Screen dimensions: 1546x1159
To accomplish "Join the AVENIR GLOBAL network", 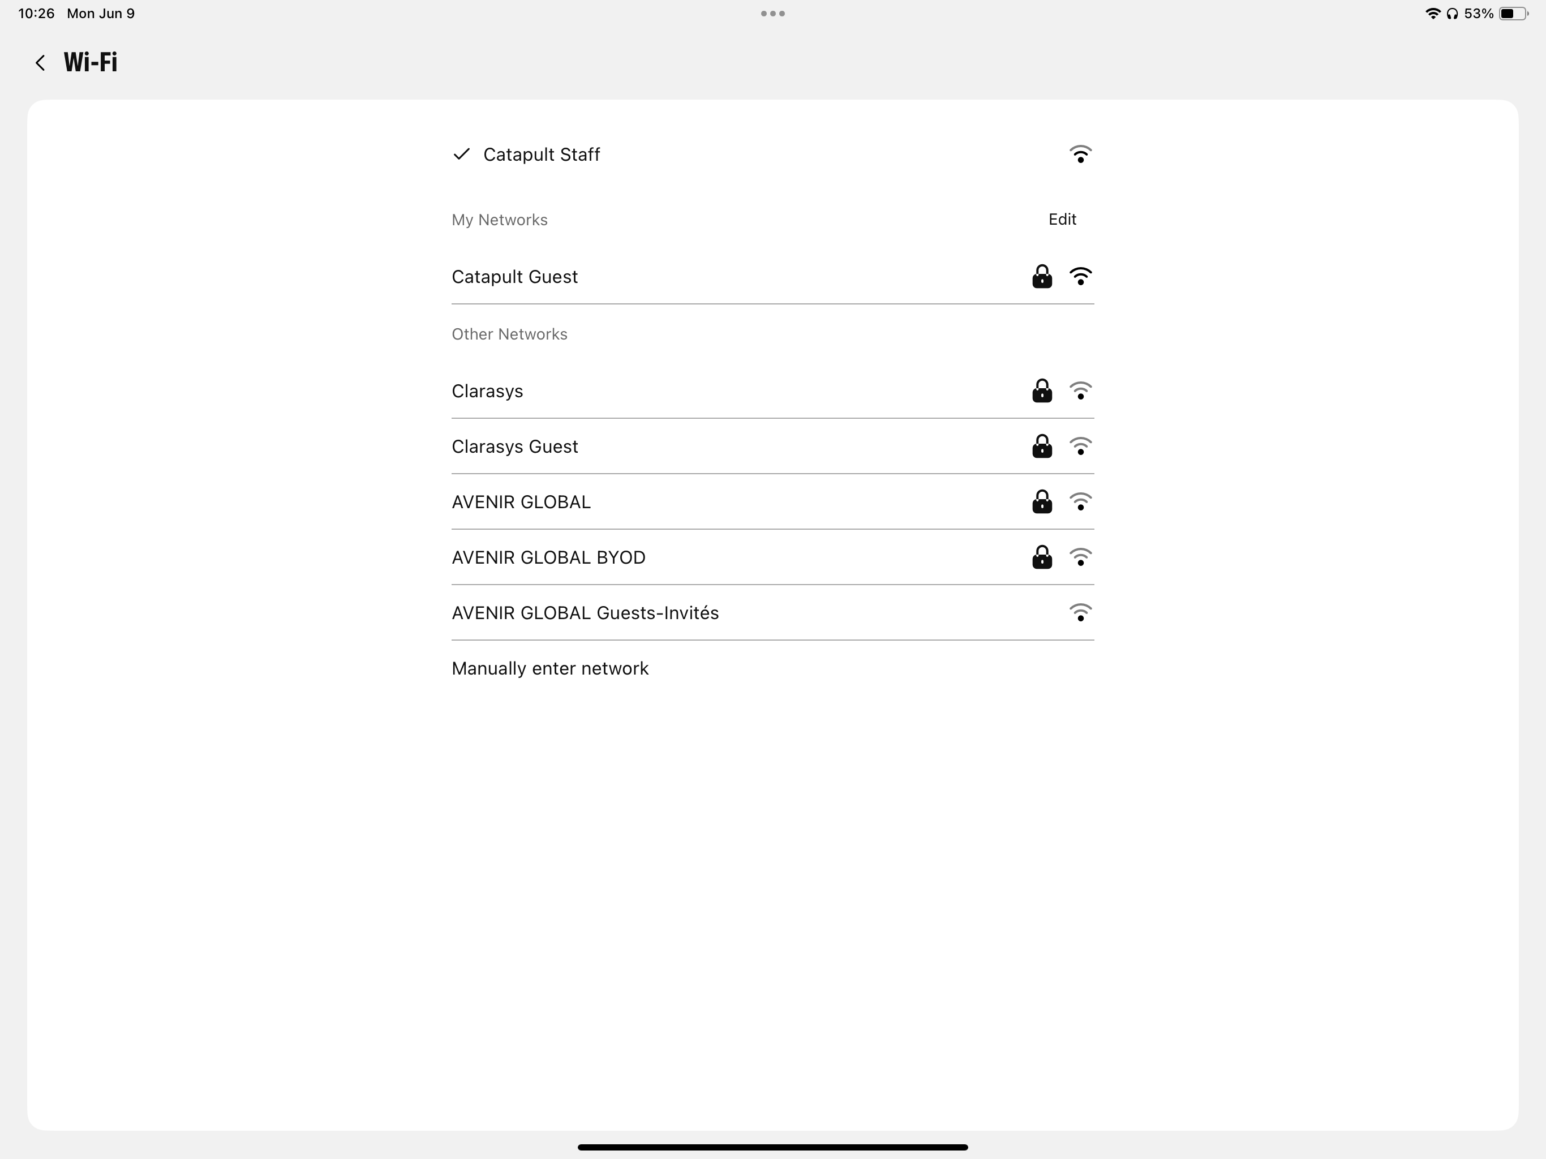I will pyautogui.click(x=773, y=501).
